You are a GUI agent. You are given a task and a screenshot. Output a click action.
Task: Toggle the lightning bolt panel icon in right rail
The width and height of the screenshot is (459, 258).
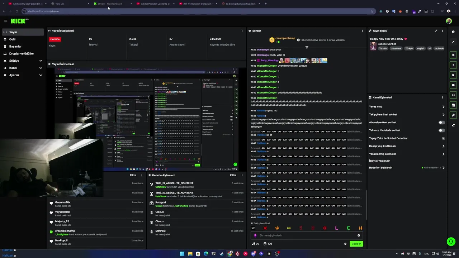click(453, 65)
